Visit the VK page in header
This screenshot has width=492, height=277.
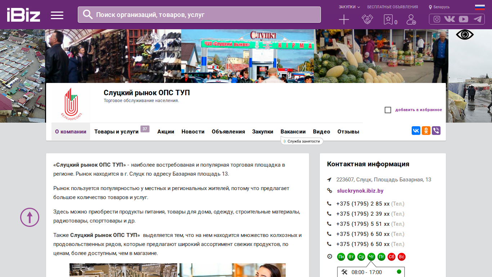tap(449, 19)
